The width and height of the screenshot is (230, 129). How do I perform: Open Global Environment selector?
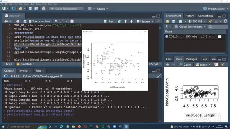click(x=190, y=27)
